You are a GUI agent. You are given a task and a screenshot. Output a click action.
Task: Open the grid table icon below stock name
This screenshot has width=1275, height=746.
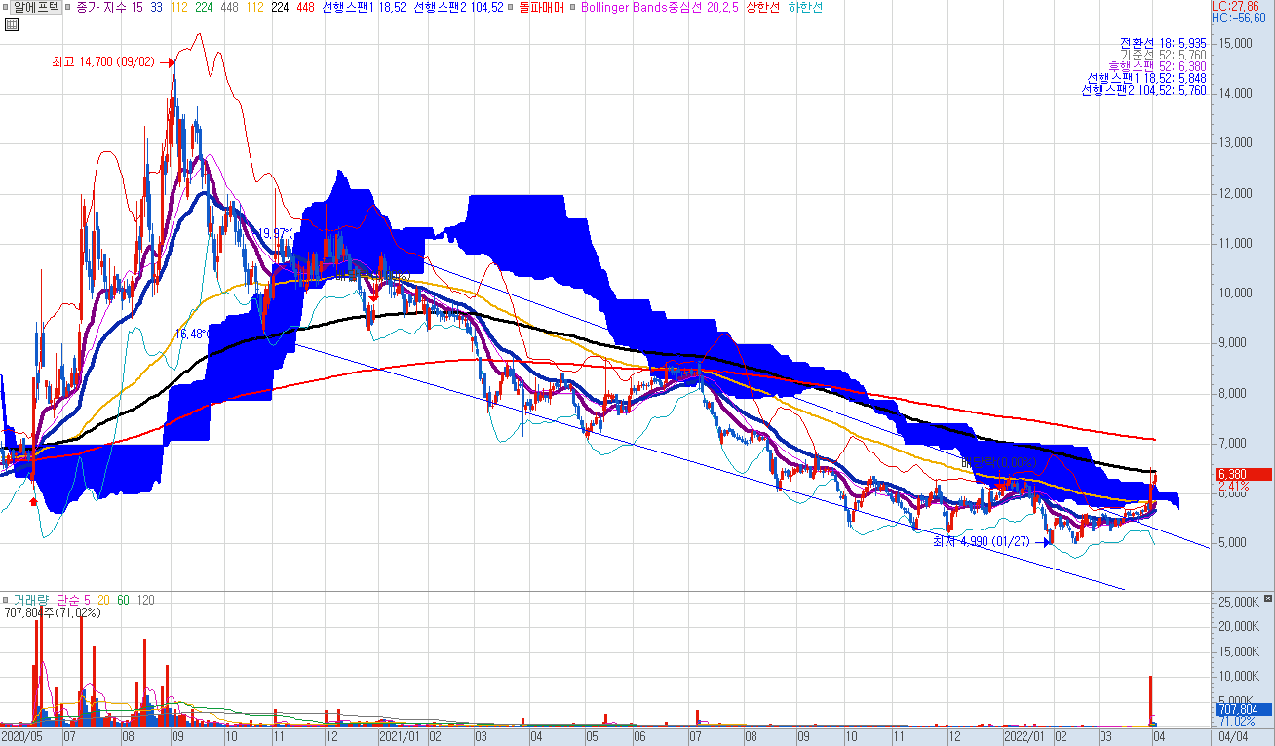11,26
